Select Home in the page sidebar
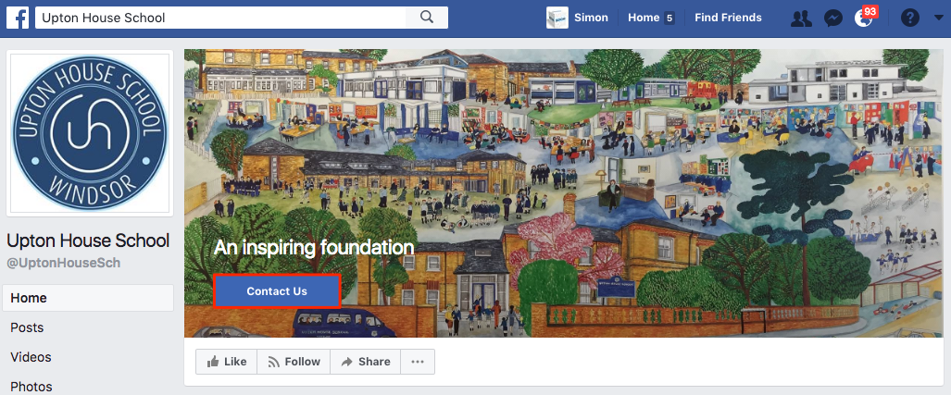This screenshot has width=951, height=395. point(88,298)
